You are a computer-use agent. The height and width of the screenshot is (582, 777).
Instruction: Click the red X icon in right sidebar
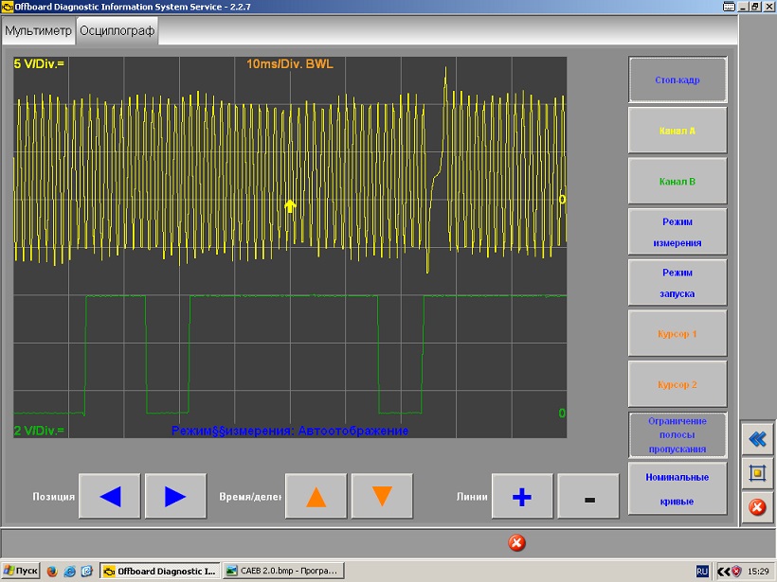pyautogui.click(x=756, y=507)
